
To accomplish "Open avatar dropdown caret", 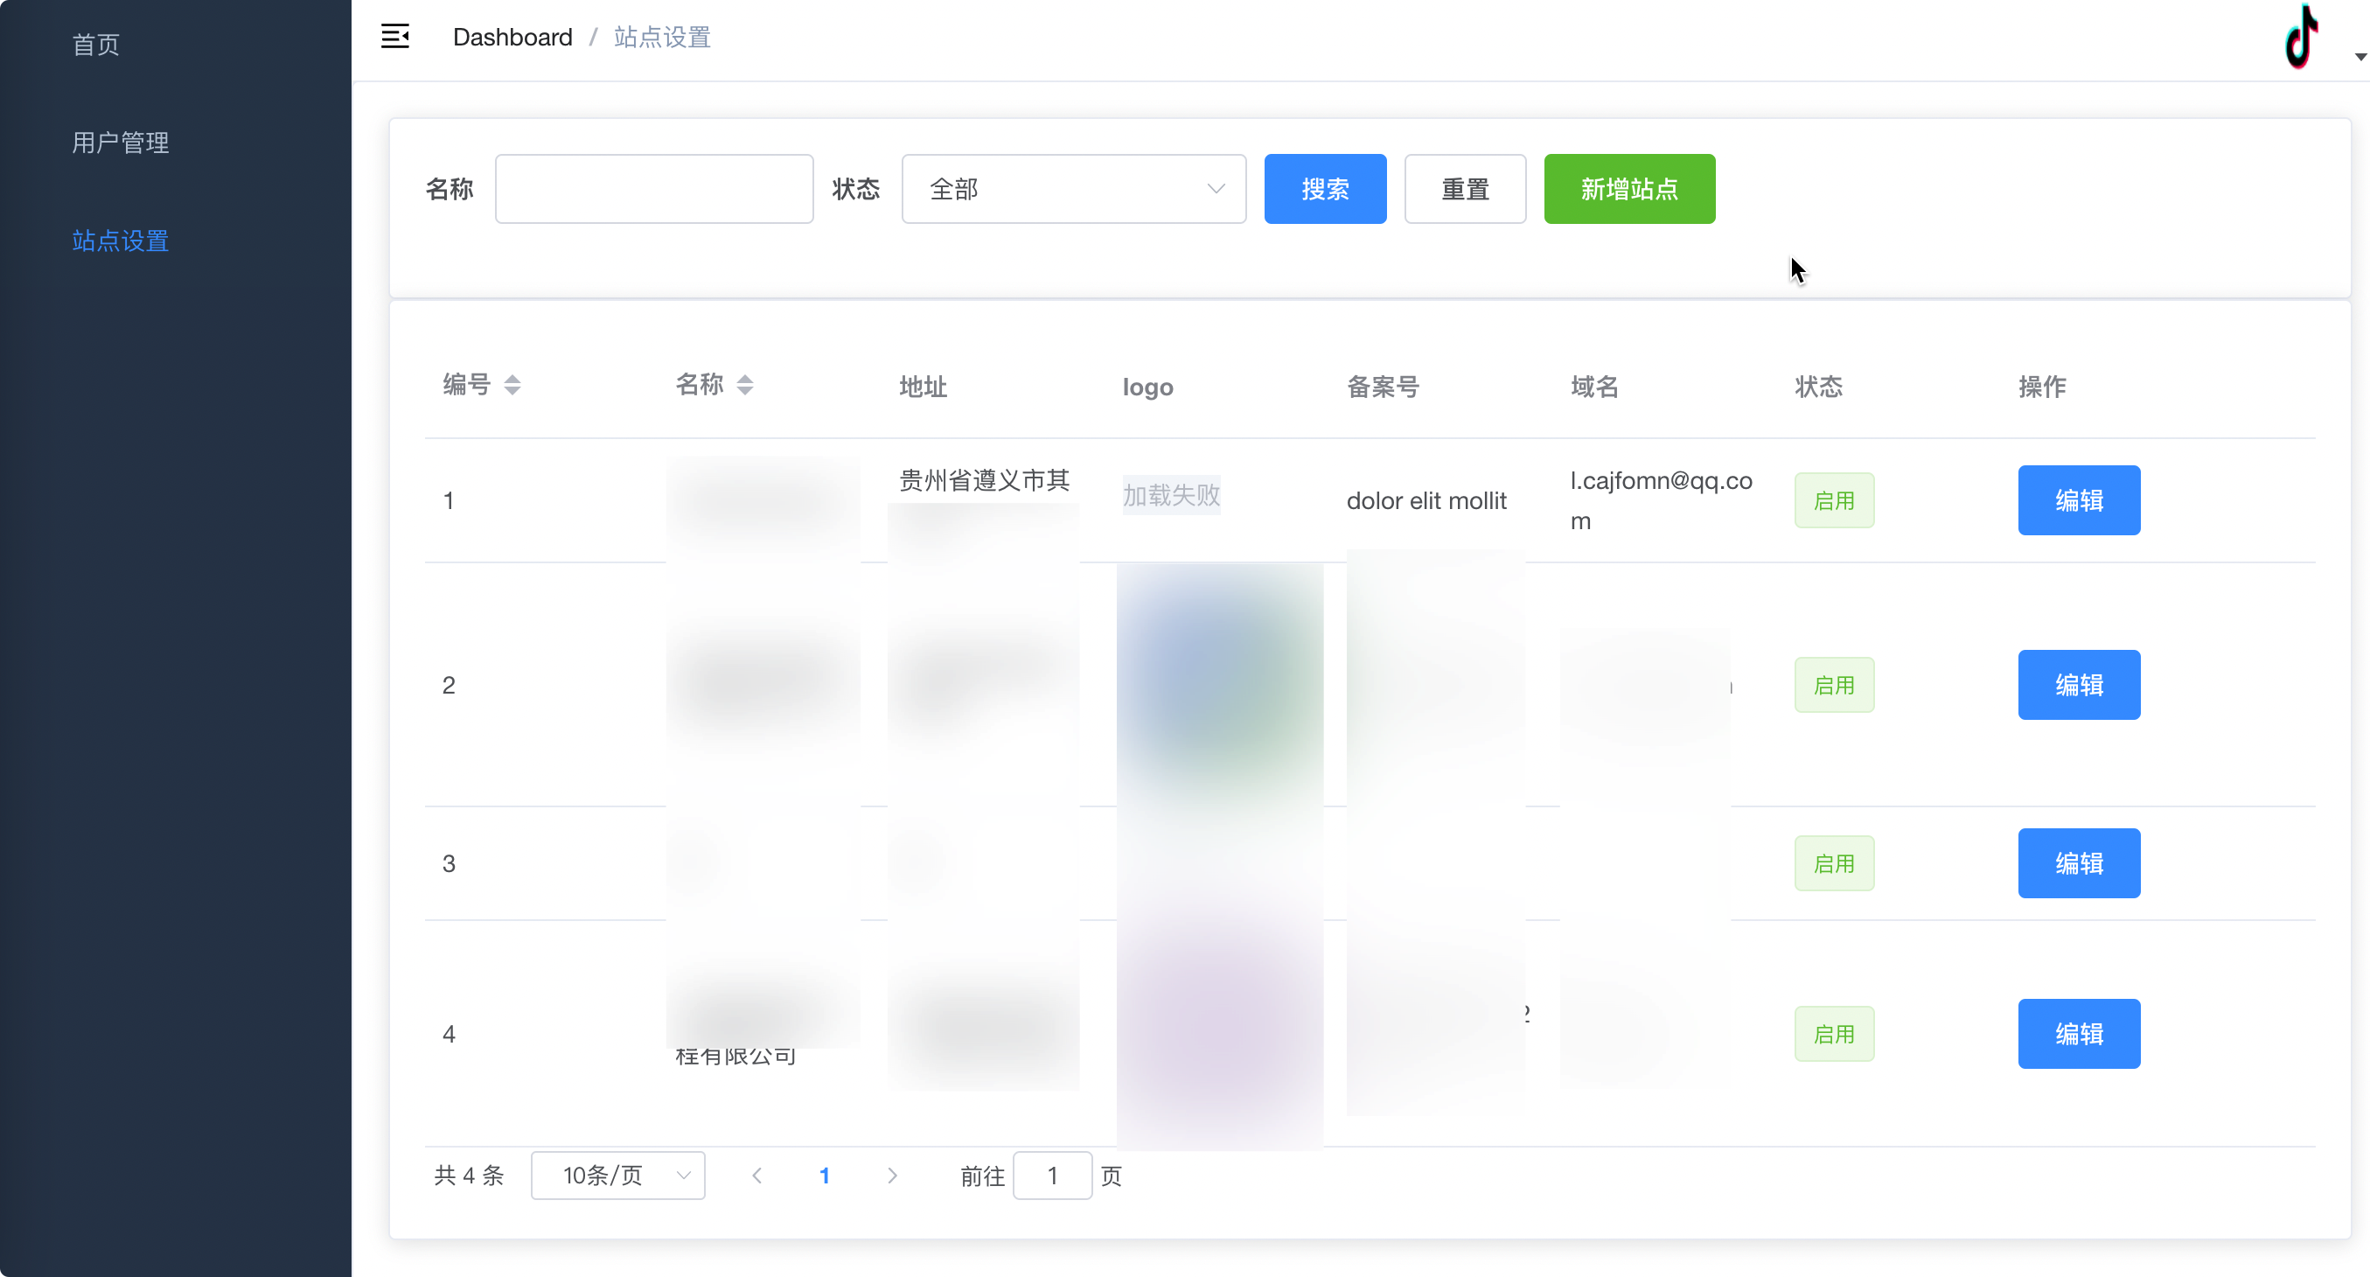I will 2359,57.
